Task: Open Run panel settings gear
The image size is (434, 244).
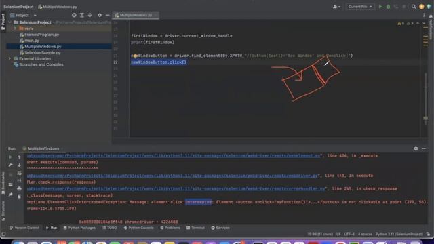Action: point(416,148)
